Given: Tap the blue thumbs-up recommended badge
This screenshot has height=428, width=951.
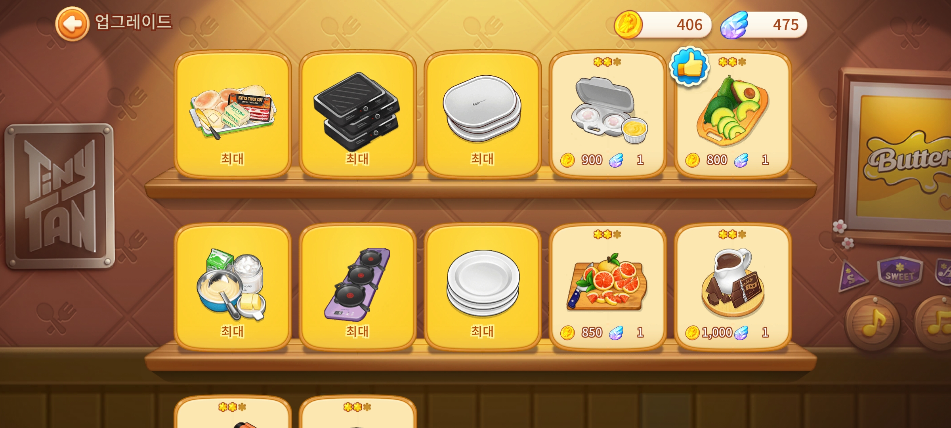Looking at the screenshot, I should pyautogui.click(x=689, y=66).
